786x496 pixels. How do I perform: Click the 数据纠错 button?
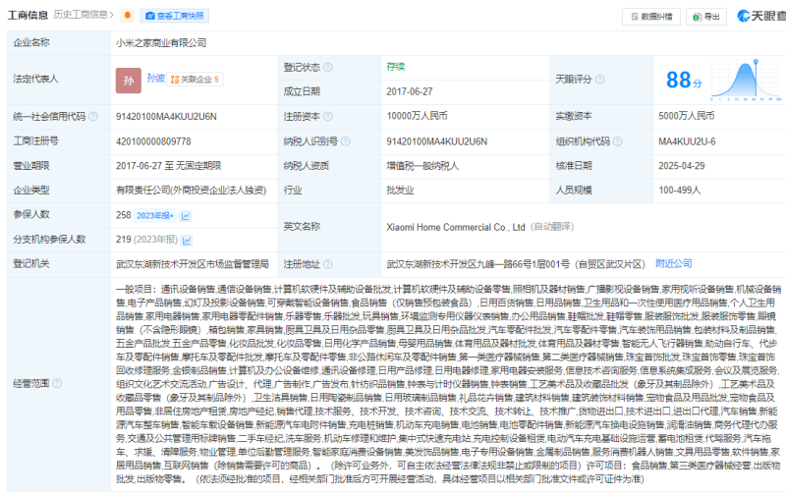click(x=650, y=17)
